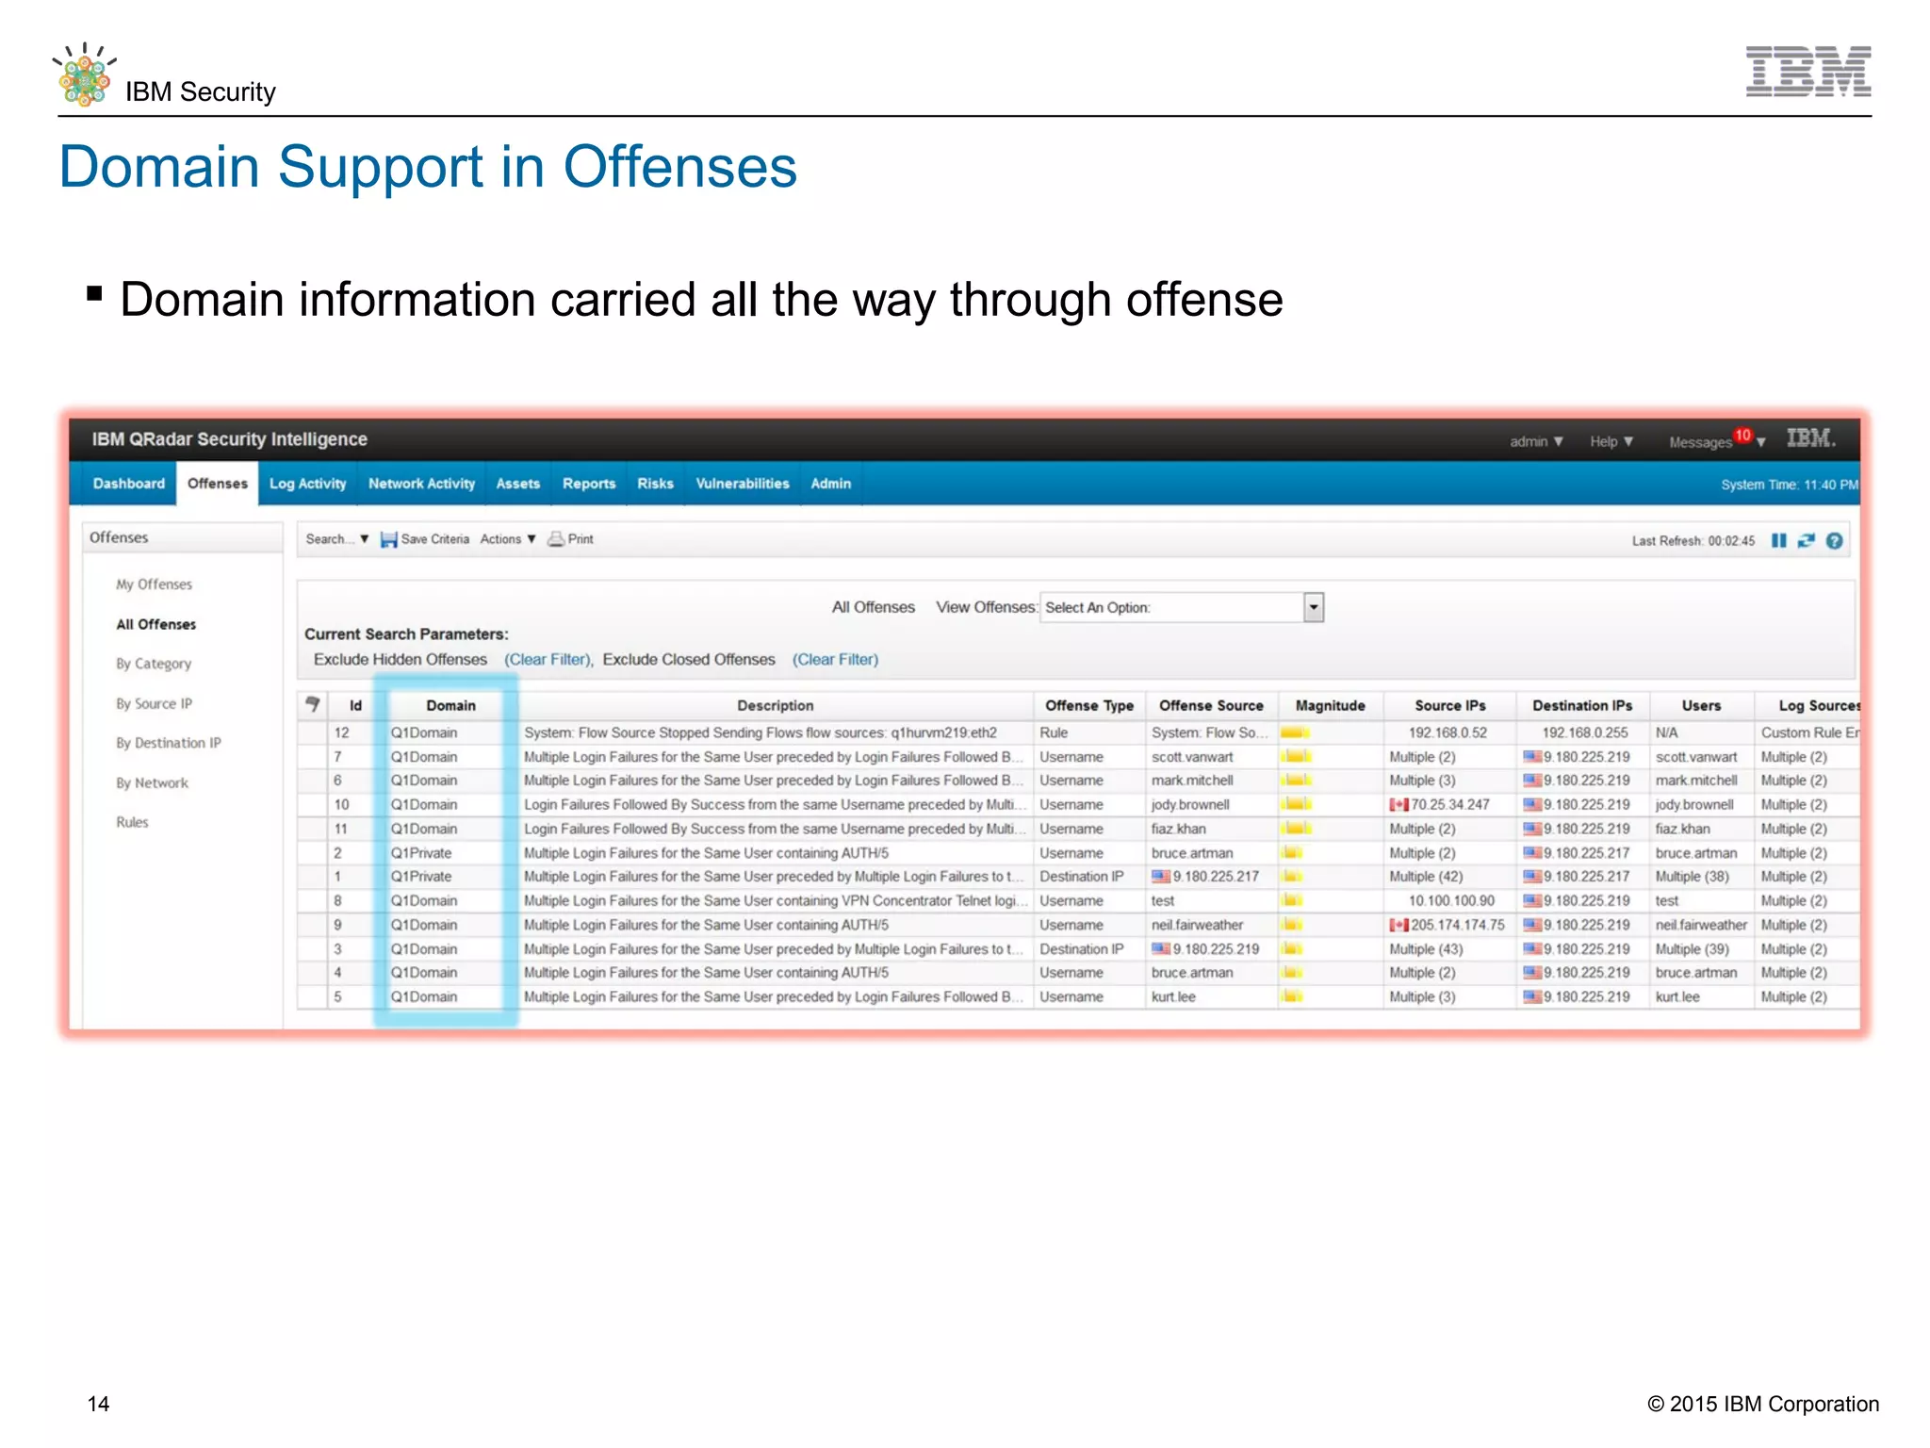Sort by the Offense Type column header
Image resolution: width=1930 pixels, height=1448 pixels.
(x=1089, y=705)
